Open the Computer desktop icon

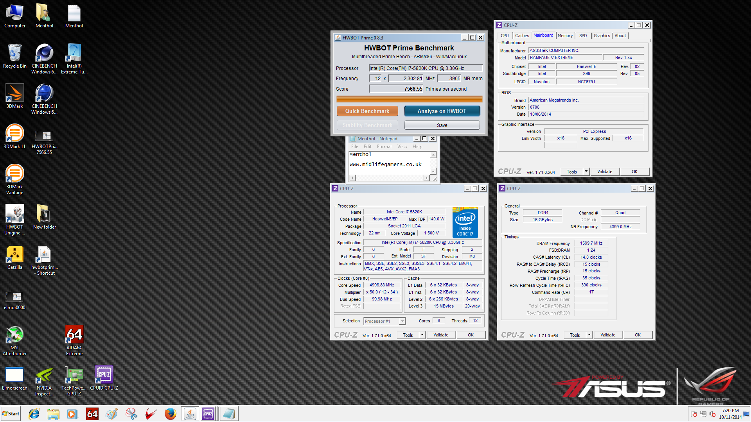click(x=15, y=16)
